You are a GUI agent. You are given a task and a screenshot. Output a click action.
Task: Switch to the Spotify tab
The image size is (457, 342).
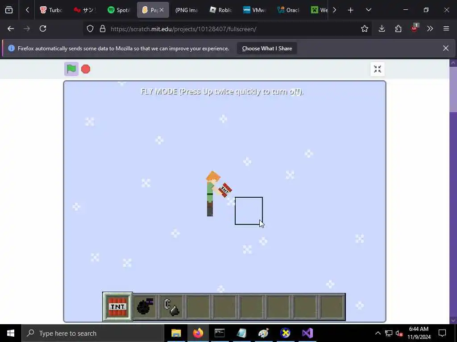118,10
